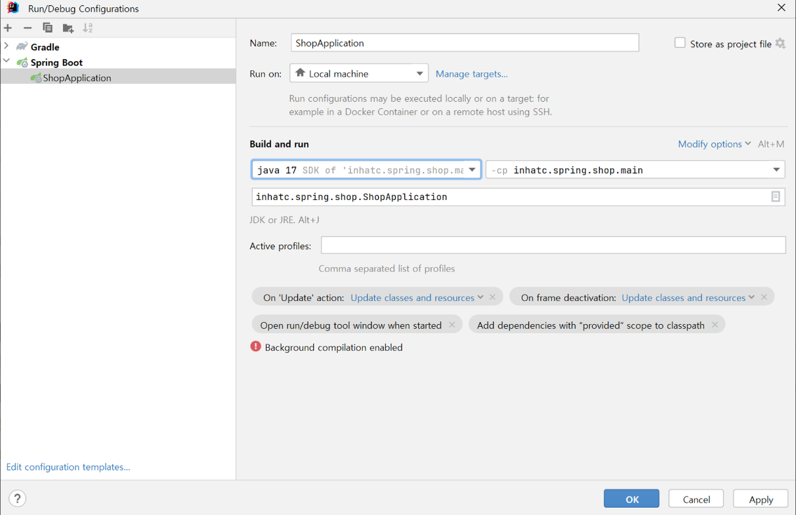The width and height of the screenshot is (796, 515).
Task: Click the Apply button
Action: pos(761,499)
